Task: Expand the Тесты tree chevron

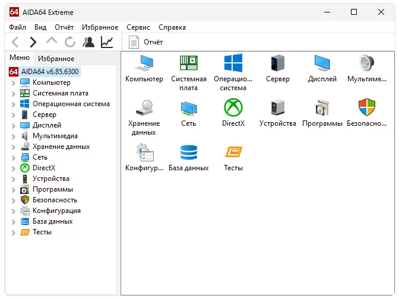Action: click(x=13, y=233)
